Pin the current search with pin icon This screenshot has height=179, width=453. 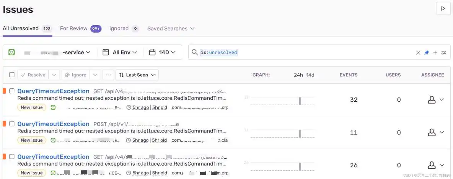(x=427, y=53)
